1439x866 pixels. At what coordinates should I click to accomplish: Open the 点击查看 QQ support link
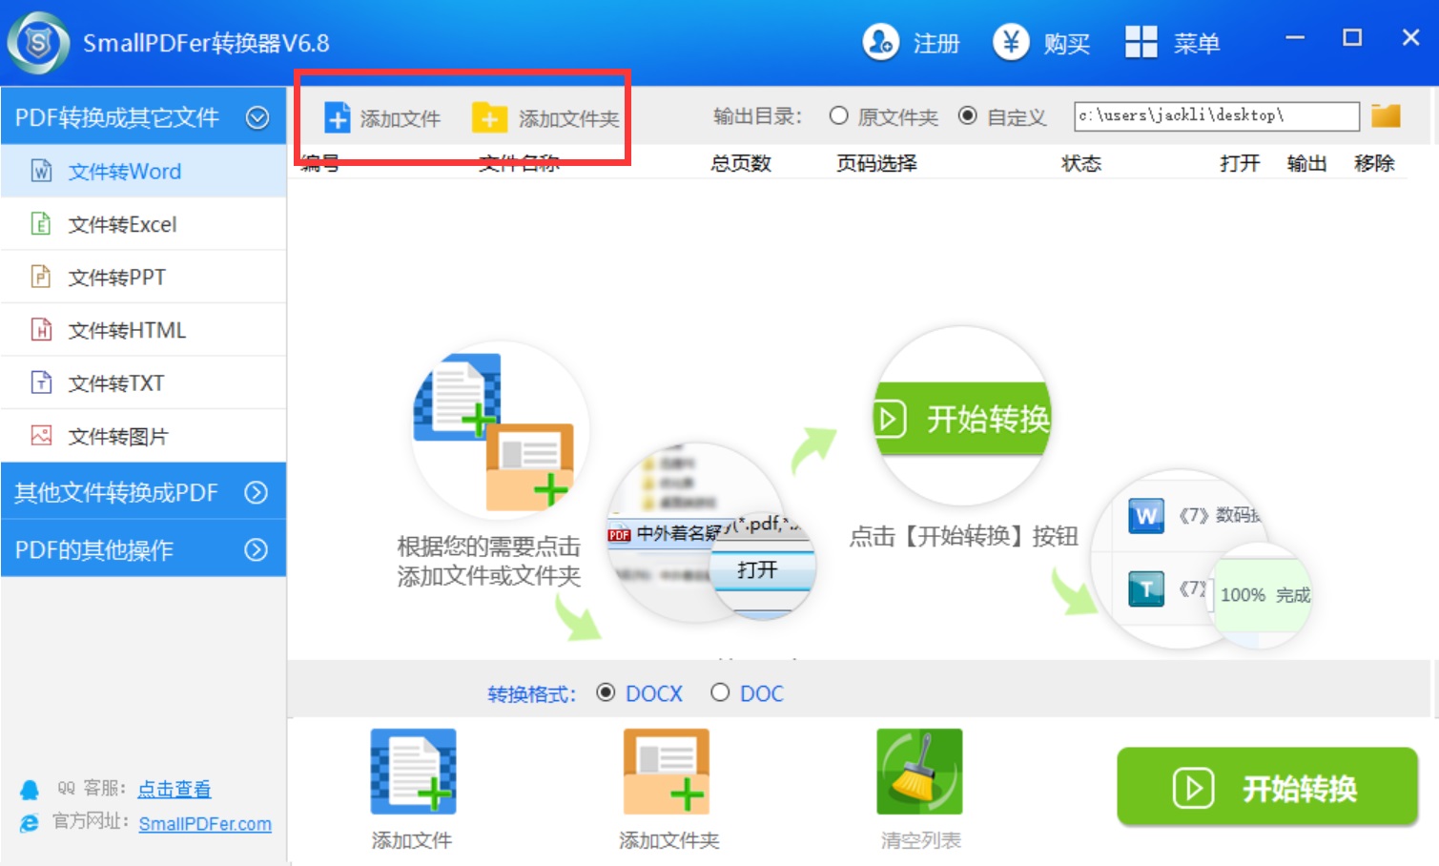[175, 789]
